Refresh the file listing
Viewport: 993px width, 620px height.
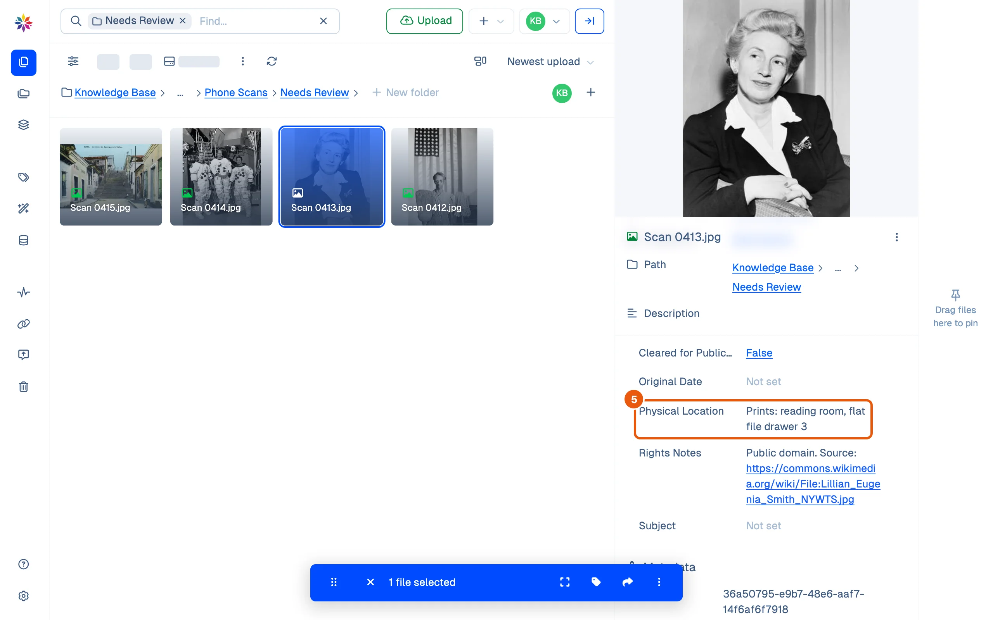pyautogui.click(x=272, y=62)
